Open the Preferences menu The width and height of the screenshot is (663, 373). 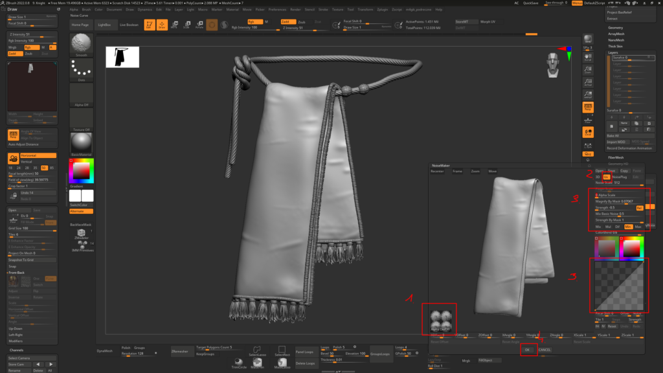pos(277,10)
